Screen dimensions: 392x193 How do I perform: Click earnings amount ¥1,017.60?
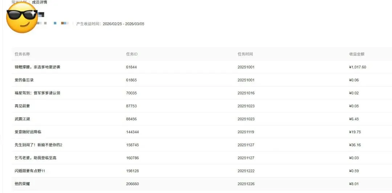tap(358, 67)
